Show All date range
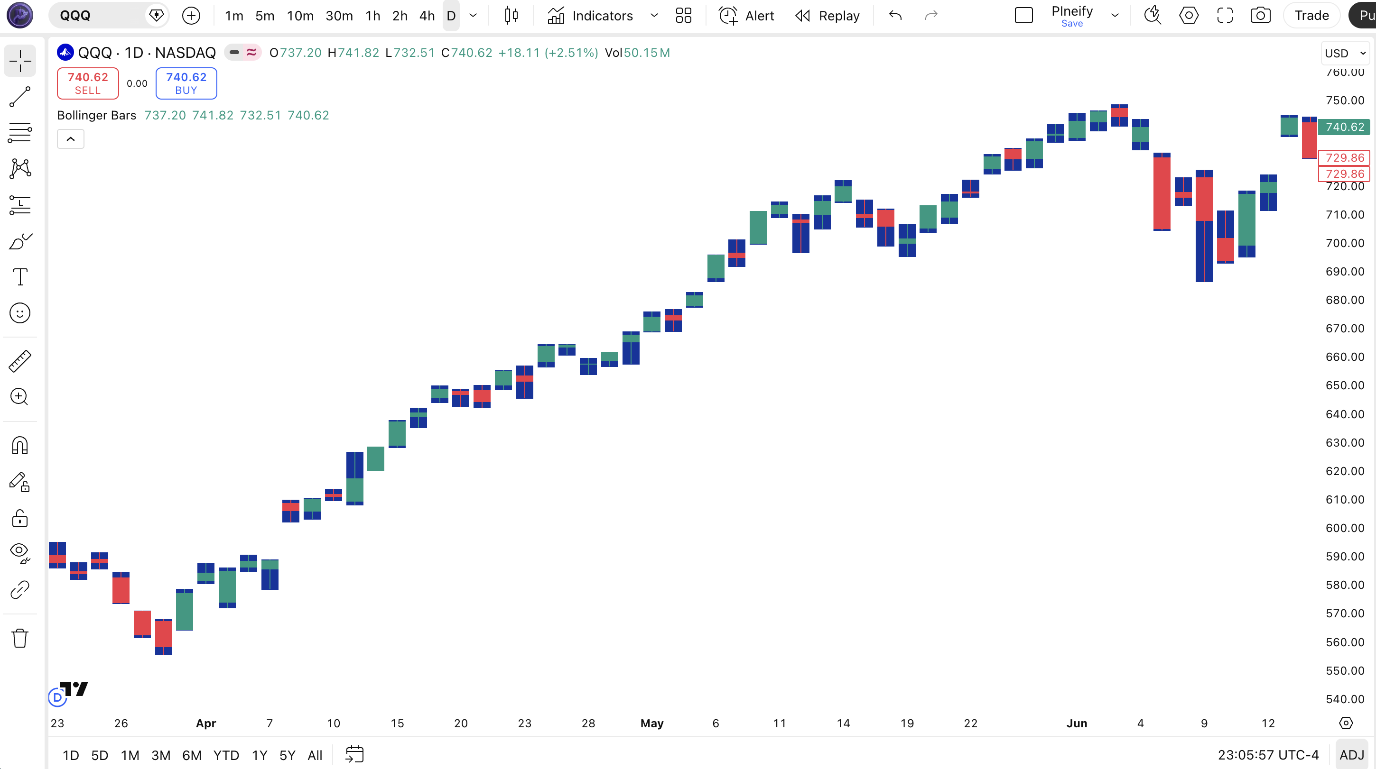This screenshot has height=769, width=1376. [315, 755]
